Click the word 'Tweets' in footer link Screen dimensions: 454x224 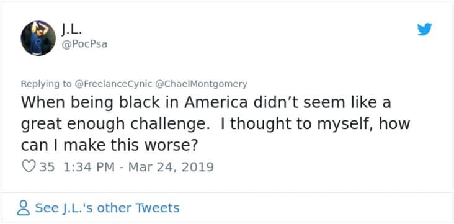[x=157, y=208]
